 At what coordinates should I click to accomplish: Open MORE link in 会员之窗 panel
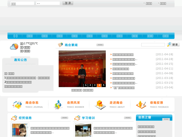coord(166,119)
